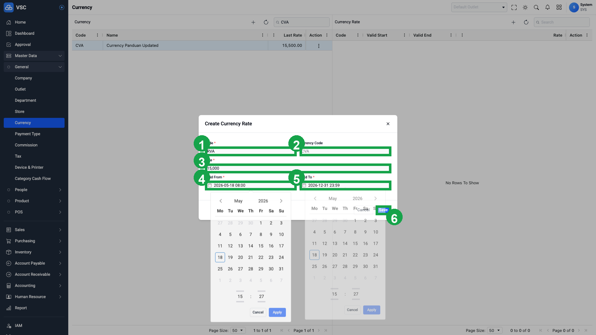
Task: Open the apps grid icon
Action: (559, 7)
